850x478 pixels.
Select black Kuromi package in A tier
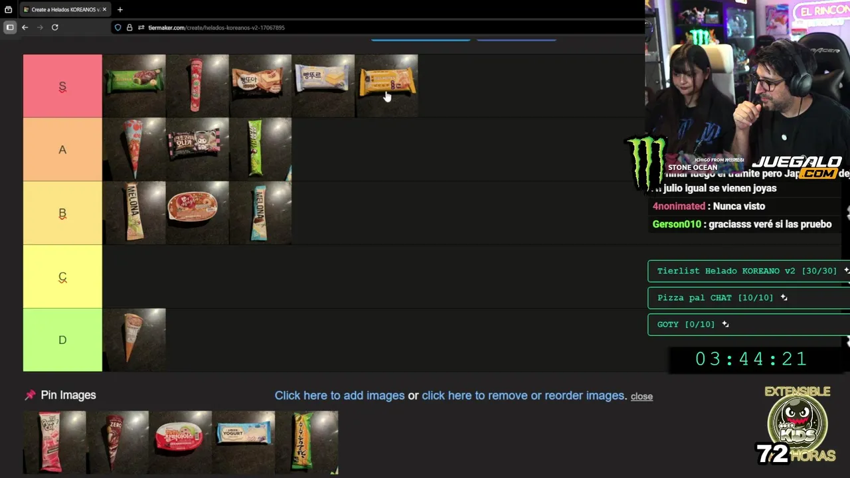click(x=197, y=149)
